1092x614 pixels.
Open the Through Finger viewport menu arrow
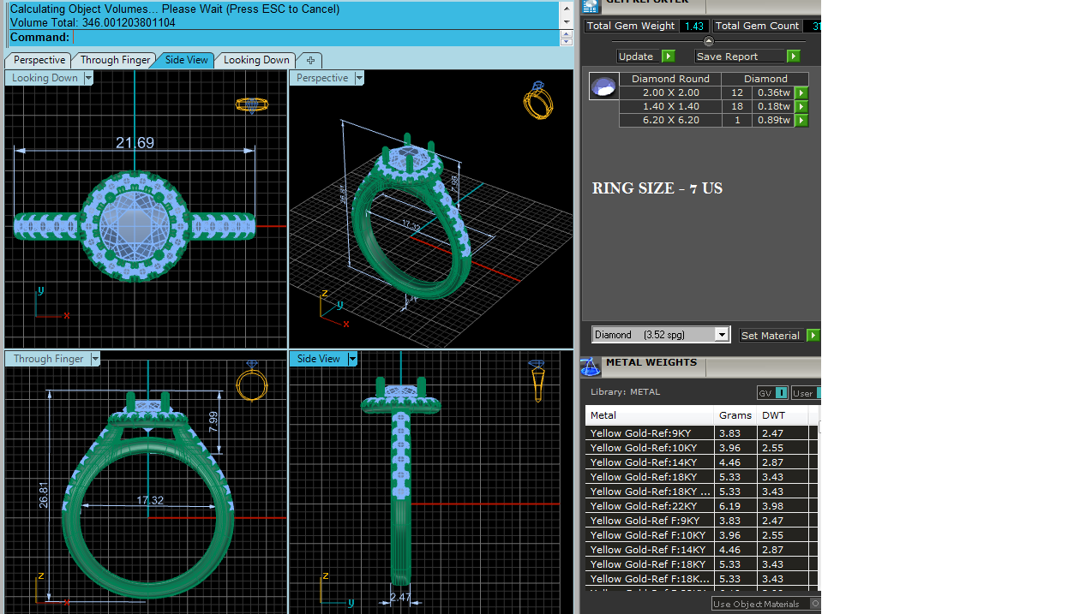coord(95,359)
